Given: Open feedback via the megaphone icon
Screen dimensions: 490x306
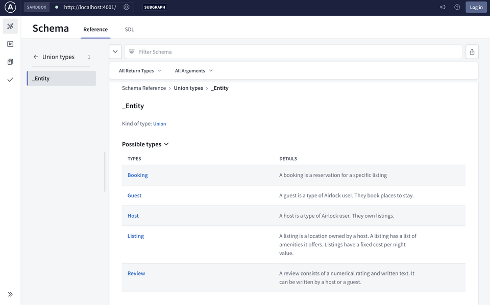Looking at the screenshot, I should 443,7.
